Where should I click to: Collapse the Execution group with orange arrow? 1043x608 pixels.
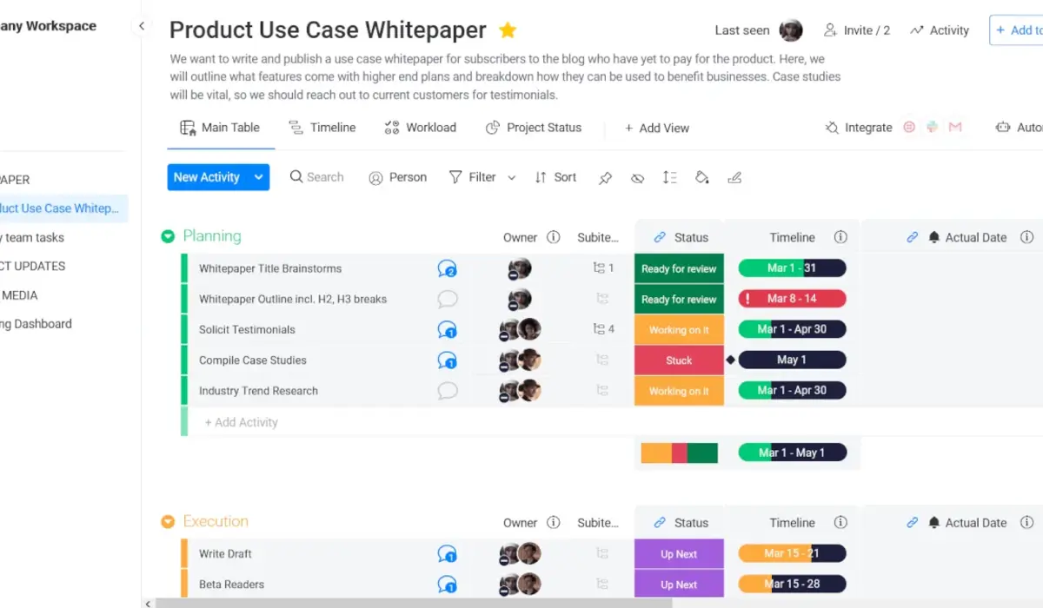(x=168, y=522)
